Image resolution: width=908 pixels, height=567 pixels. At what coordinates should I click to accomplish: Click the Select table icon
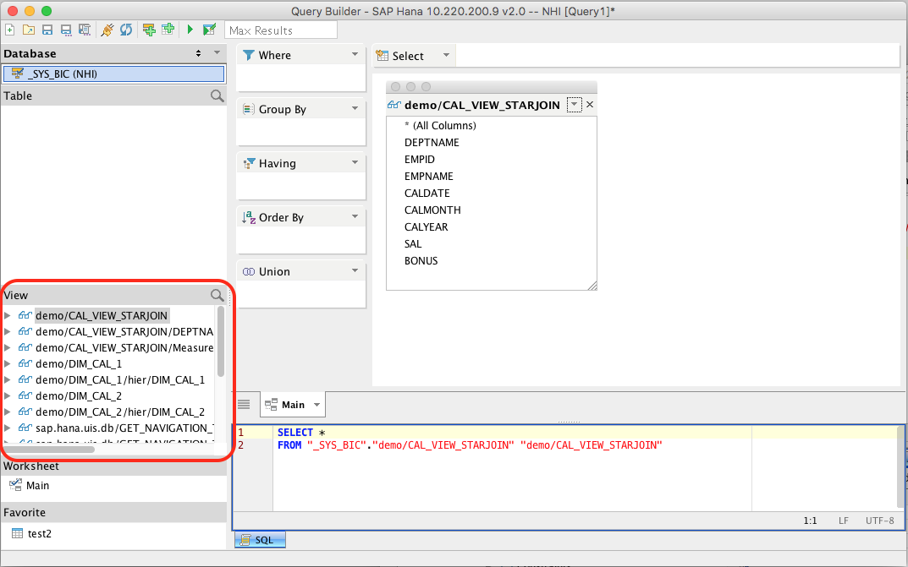tap(382, 56)
